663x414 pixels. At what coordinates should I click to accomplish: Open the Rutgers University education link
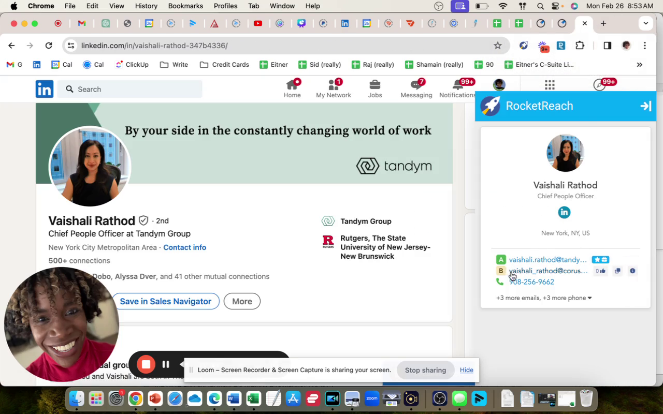[x=376, y=247]
